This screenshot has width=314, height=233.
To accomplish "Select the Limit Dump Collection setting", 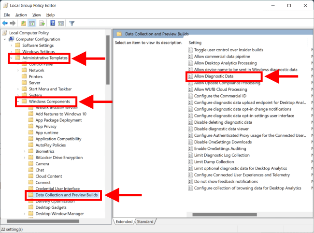I will [214, 161].
